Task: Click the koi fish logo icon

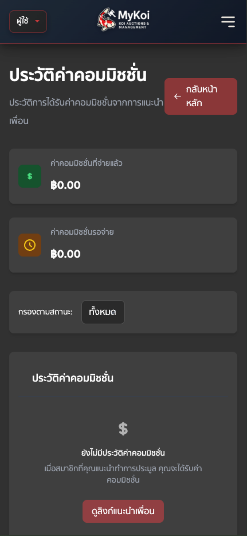Action: click(x=107, y=19)
